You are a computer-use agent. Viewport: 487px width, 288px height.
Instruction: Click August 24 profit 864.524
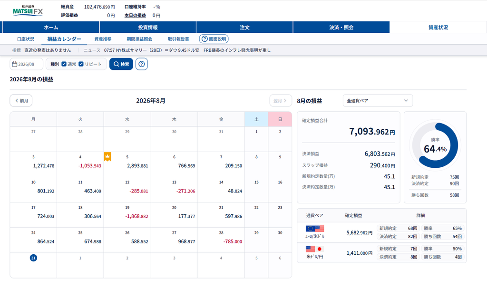point(46,241)
